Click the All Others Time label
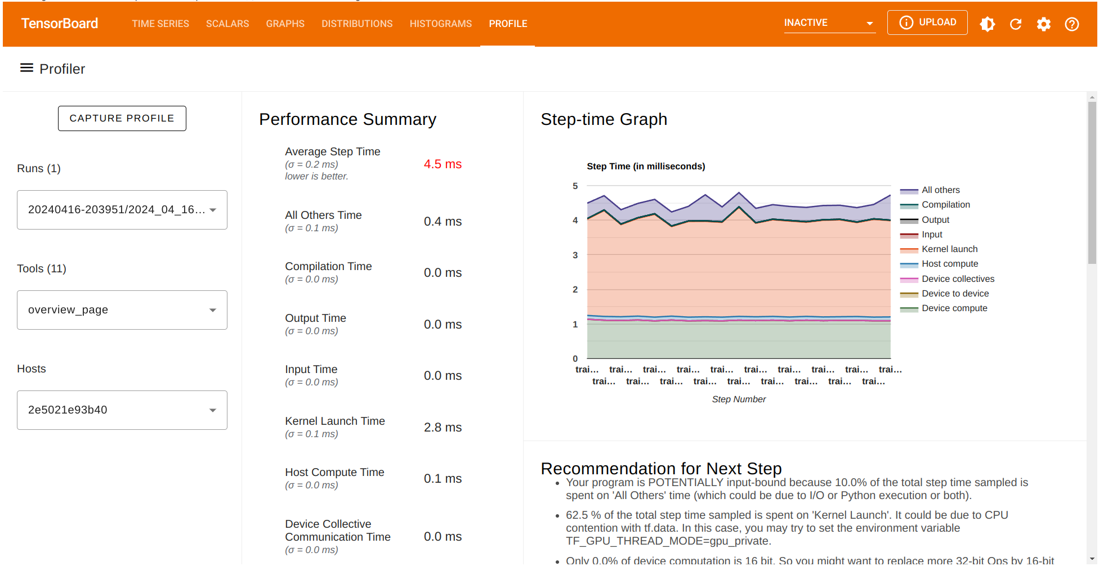 click(x=323, y=215)
